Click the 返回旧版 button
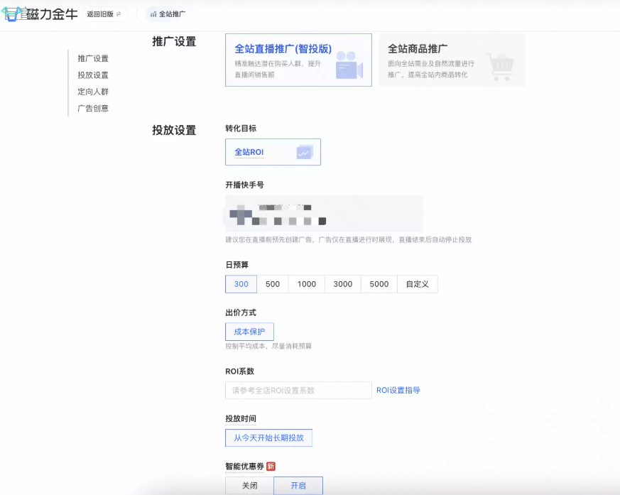Screen dimensions: 620x495 105,13
